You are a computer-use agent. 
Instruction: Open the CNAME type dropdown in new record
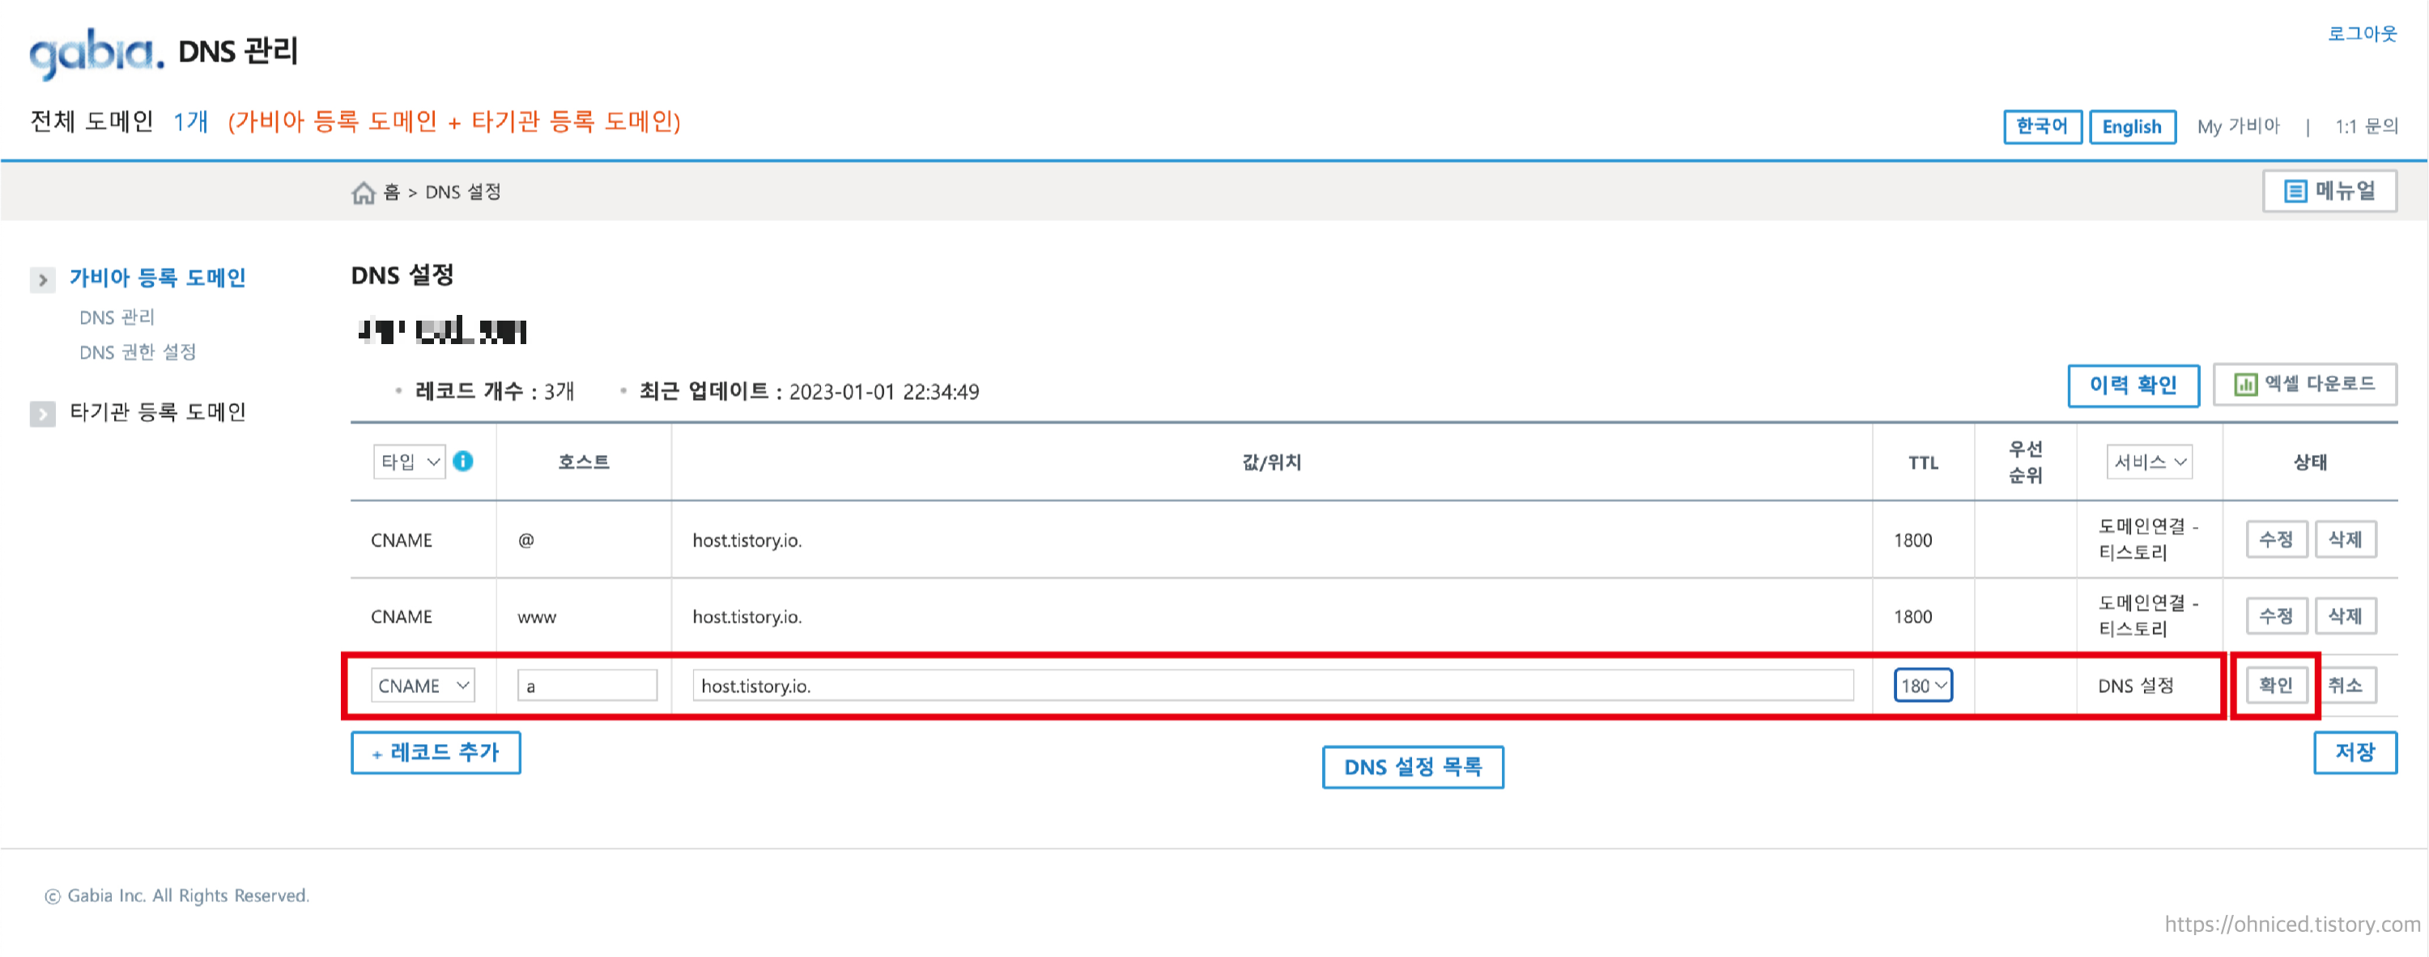pos(423,686)
